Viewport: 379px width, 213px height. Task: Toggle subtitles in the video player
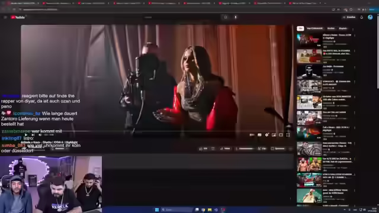click(x=259, y=135)
